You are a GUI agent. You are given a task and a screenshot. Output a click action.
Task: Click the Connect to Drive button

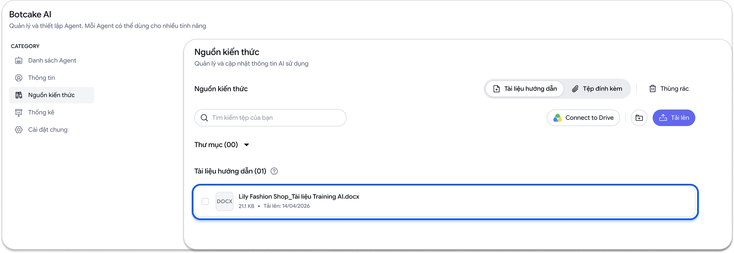(x=583, y=118)
